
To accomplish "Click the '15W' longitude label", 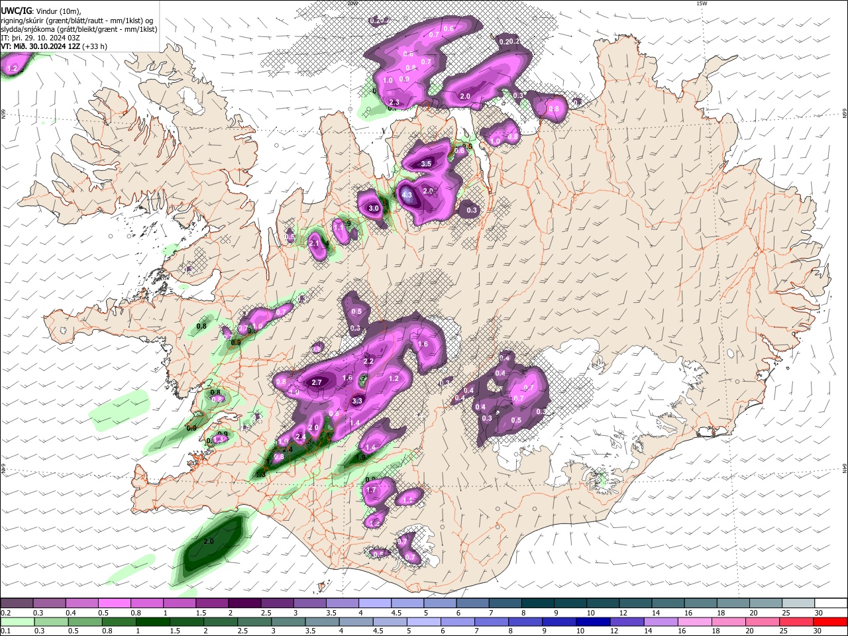I will [702, 3].
